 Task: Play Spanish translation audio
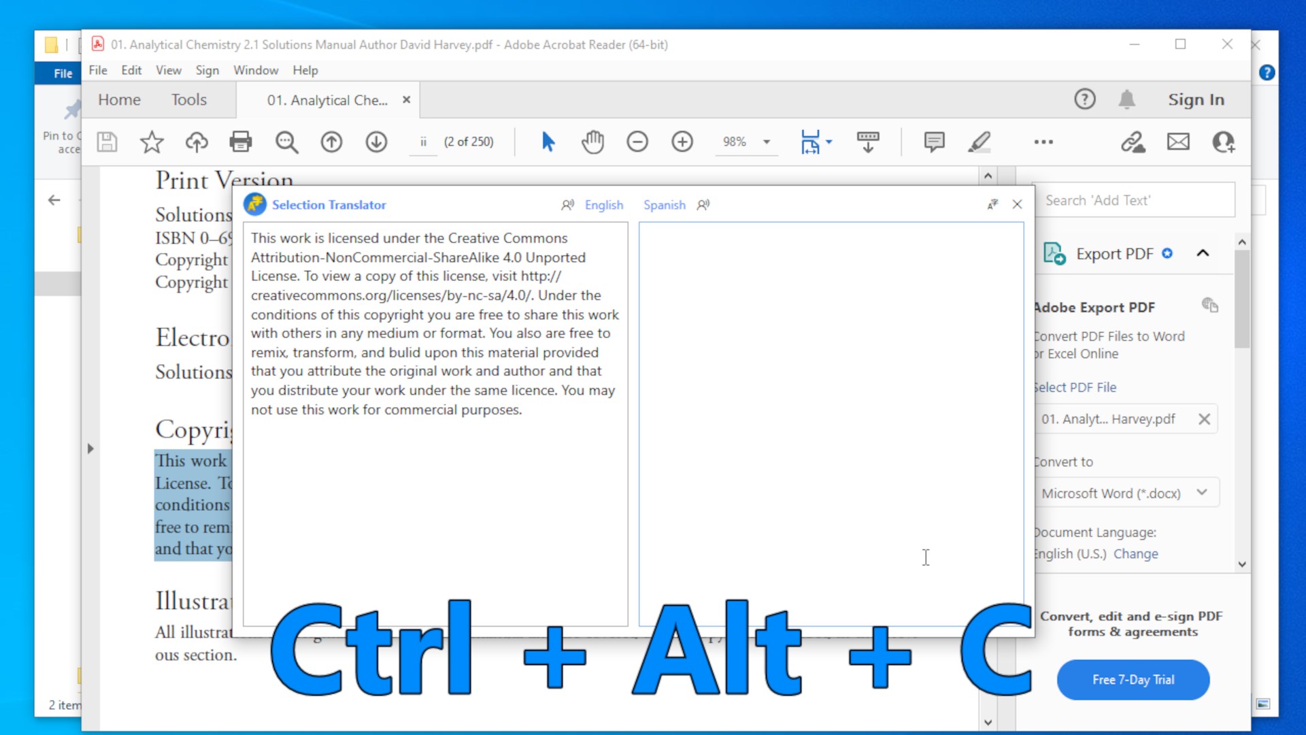pyautogui.click(x=703, y=205)
